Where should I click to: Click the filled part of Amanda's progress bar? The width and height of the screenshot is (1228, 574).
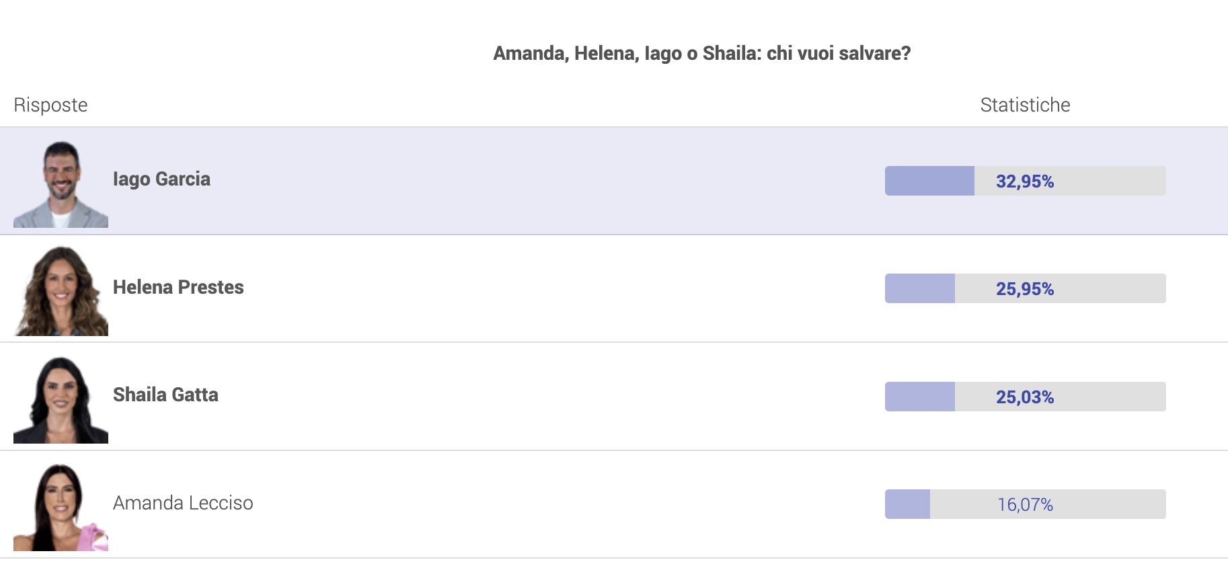pos(907,504)
